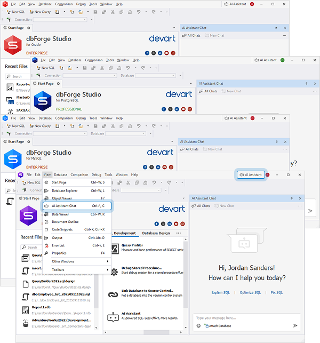Image resolution: width=320 pixels, height=343 pixels.
Task: Toggle the pin on the front AI Assistant Chat panel
Action: (x=292, y=198)
